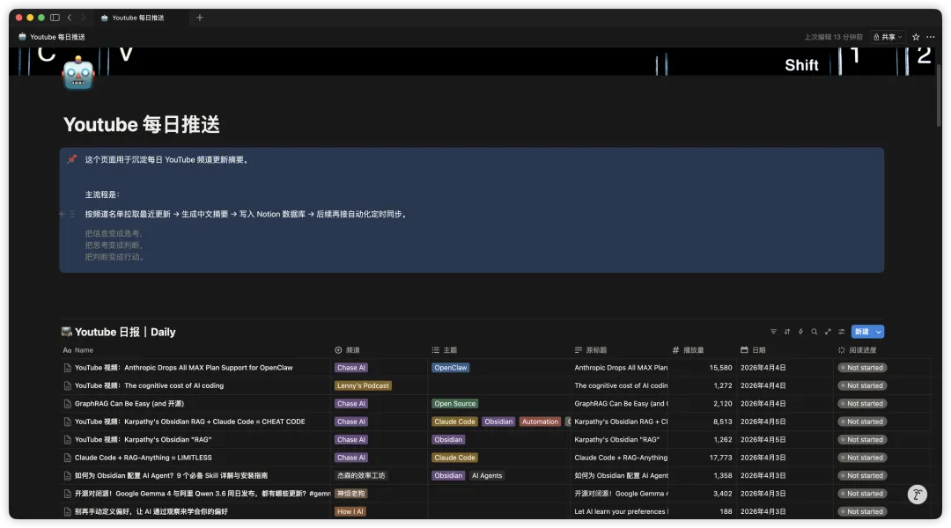Viewport: 951px width, 528px height.
Task: Open database sort options
Action: coord(787,332)
